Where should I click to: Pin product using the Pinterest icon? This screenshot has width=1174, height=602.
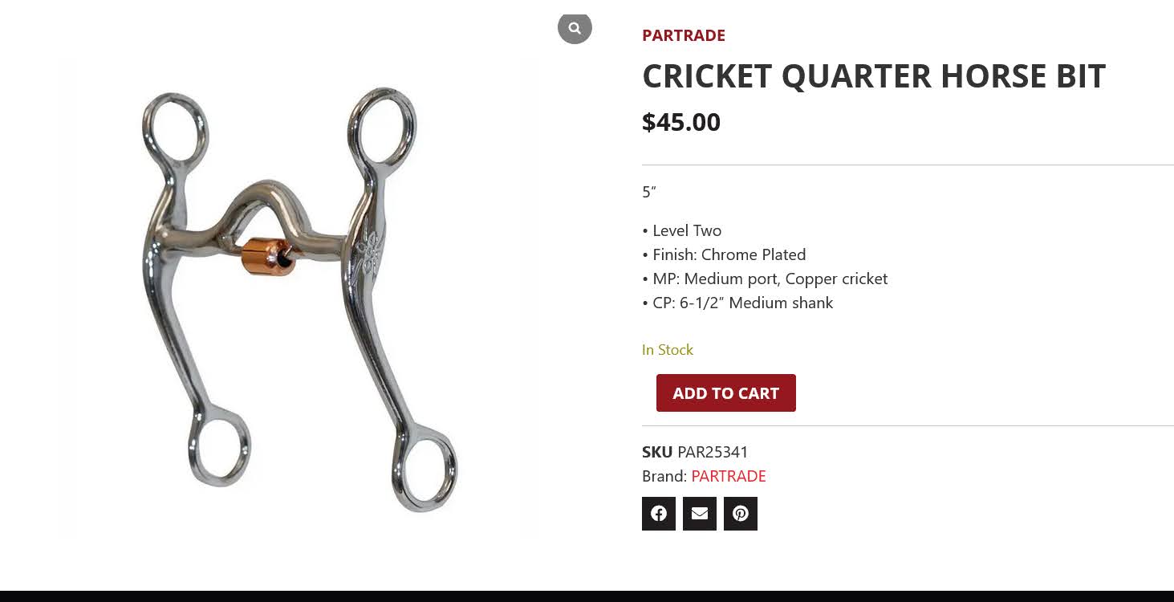[x=741, y=514]
